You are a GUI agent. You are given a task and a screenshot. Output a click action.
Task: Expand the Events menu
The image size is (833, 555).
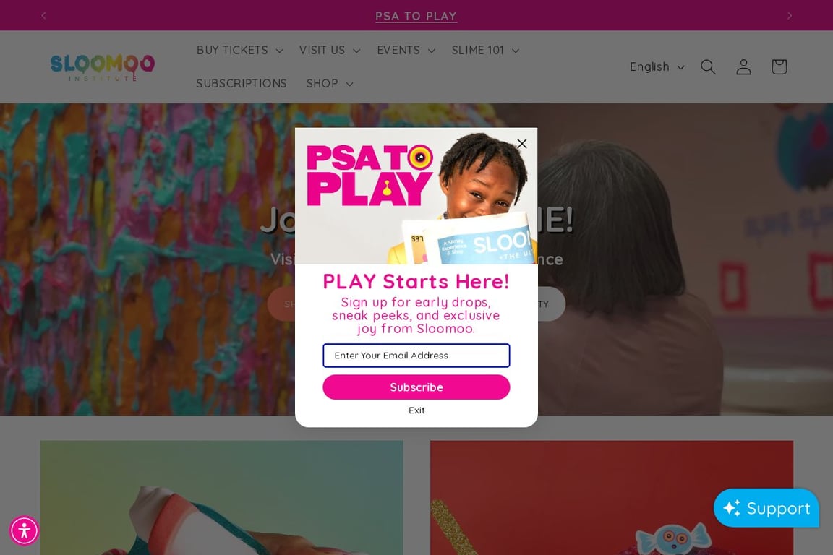pyautogui.click(x=406, y=51)
